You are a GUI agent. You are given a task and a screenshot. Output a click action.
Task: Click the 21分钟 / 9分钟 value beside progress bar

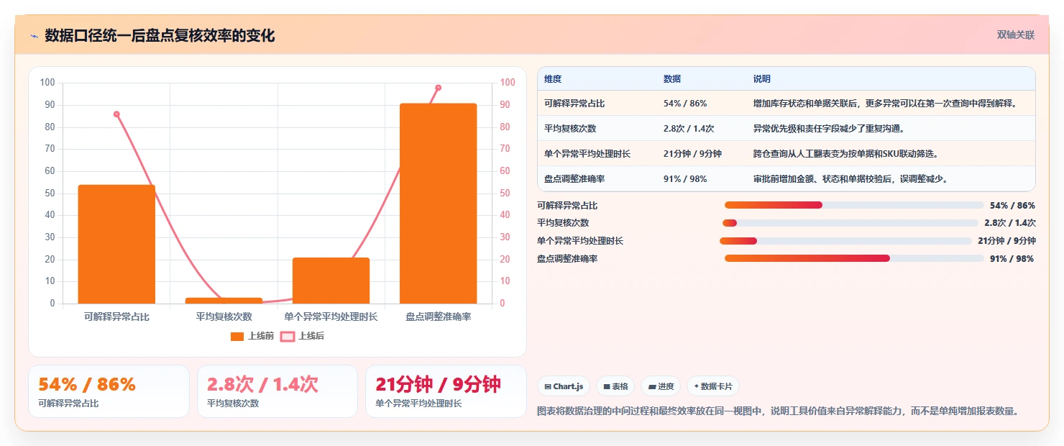point(1006,241)
